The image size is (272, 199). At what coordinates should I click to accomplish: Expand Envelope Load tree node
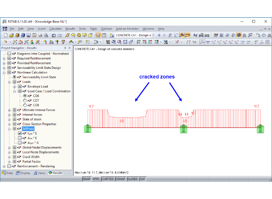(14, 87)
